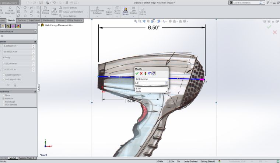Click the reverse sense ±? icon in Modify
This screenshot has height=163, width=280.
(x=149, y=73)
